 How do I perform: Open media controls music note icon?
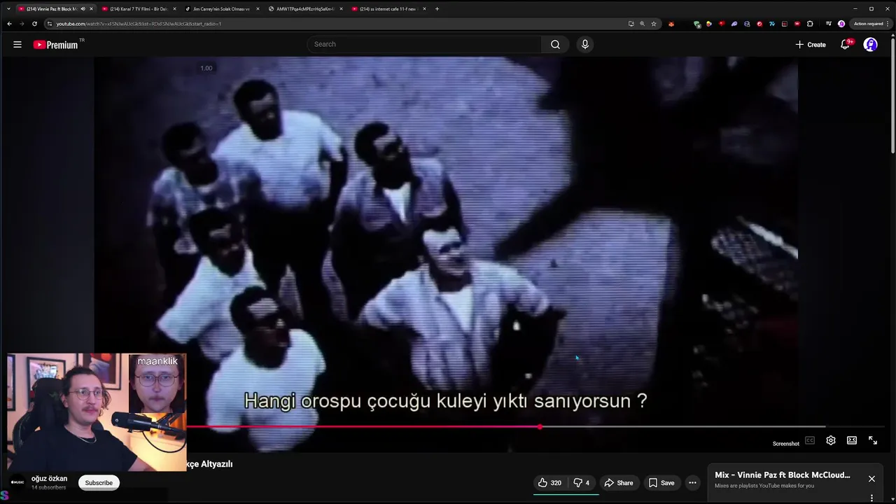pos(829,24)
